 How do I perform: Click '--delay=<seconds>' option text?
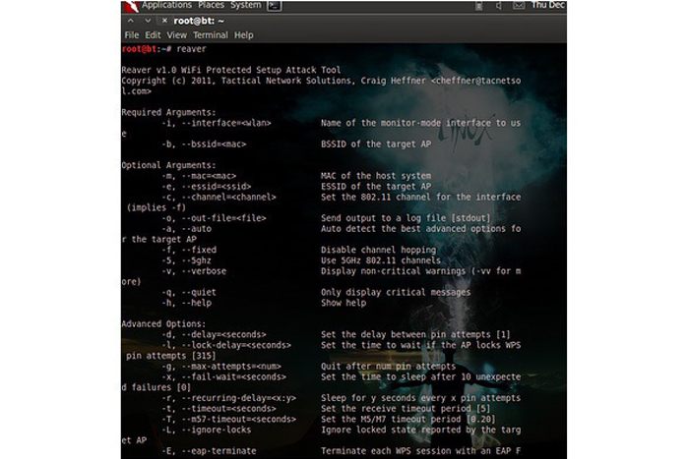(x=223, y=334)
